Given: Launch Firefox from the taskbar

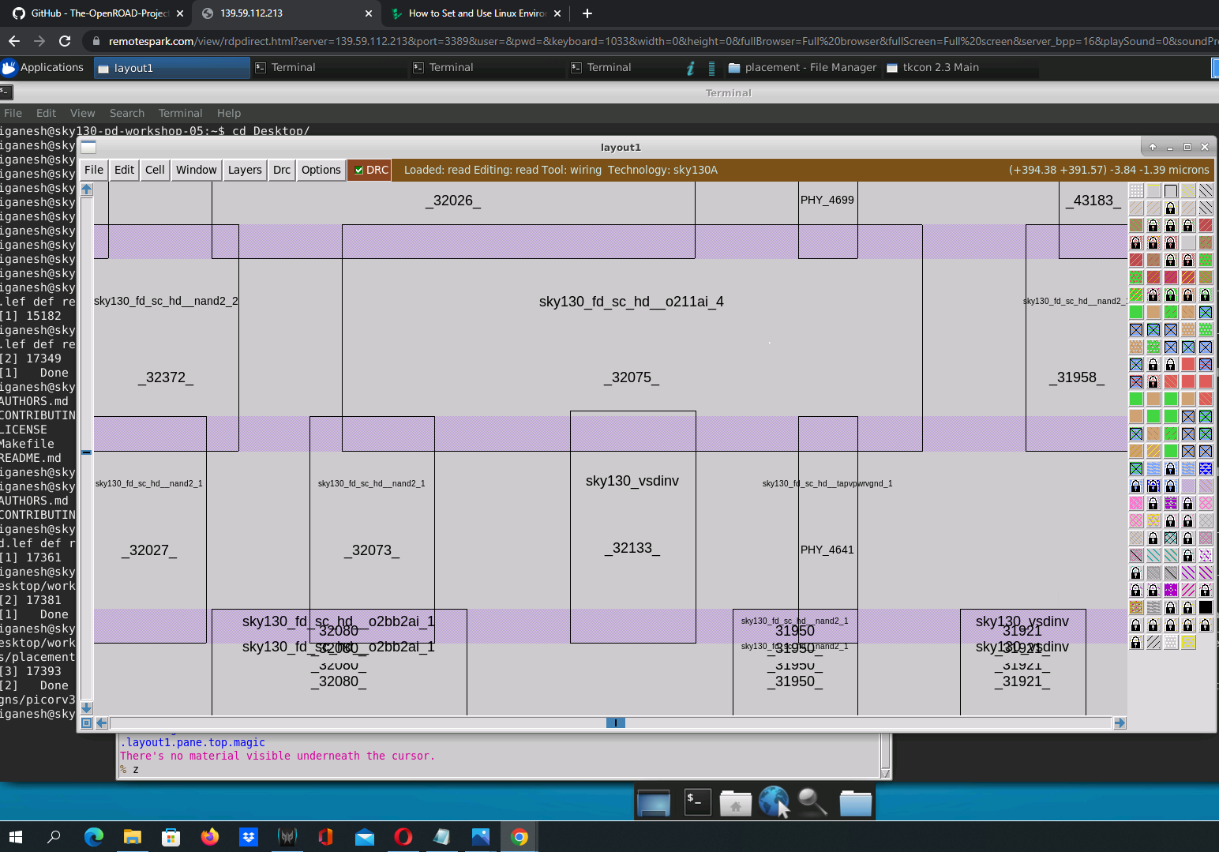Looking at the screenshot, I should (x=209, y=837).
